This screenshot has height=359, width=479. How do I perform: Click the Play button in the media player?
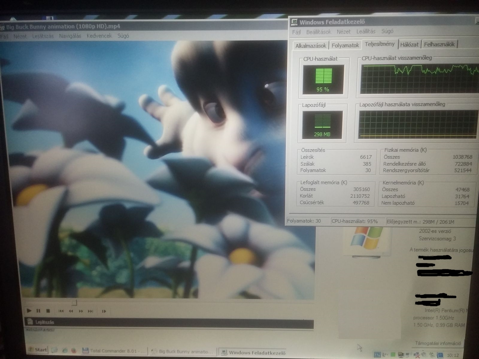[29, 311]
